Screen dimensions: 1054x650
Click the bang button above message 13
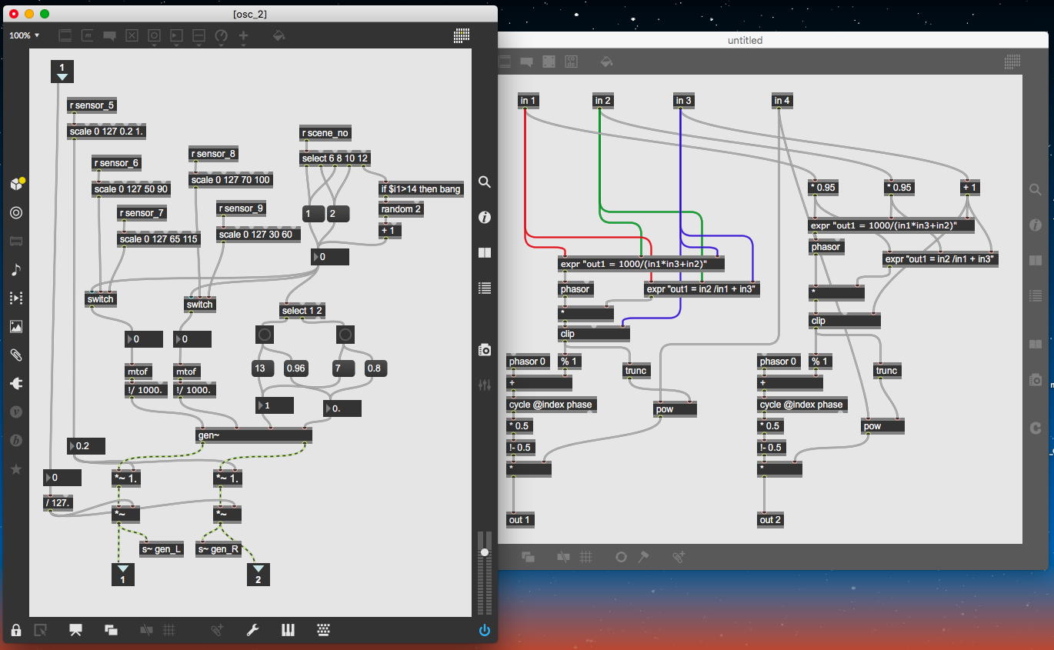pos(265,335)
